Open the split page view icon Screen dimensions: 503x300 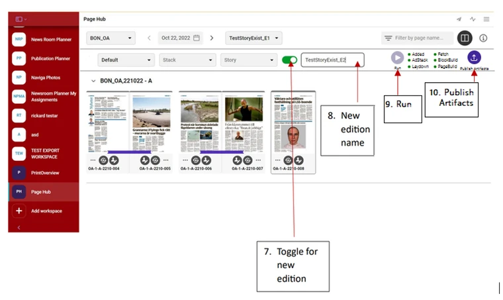(465, 38)
